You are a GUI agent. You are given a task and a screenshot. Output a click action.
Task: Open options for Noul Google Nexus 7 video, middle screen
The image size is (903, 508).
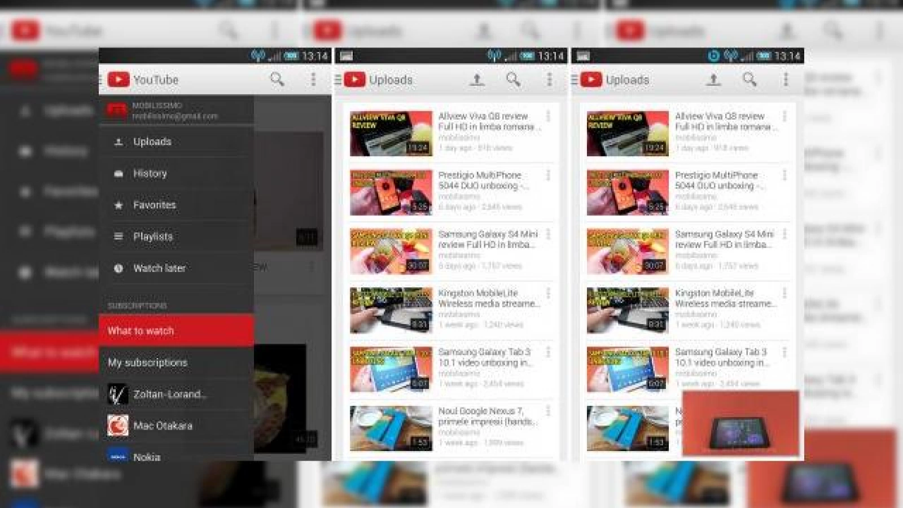pos(548,411)
